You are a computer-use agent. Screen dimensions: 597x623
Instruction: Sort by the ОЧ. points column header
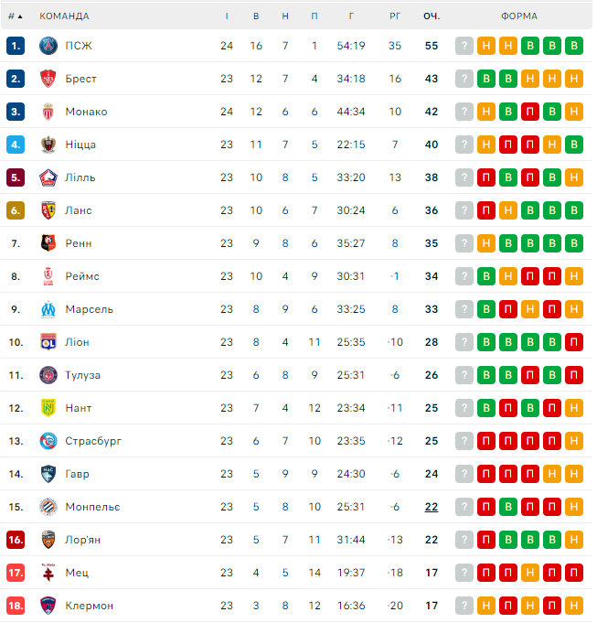point(432,16)
